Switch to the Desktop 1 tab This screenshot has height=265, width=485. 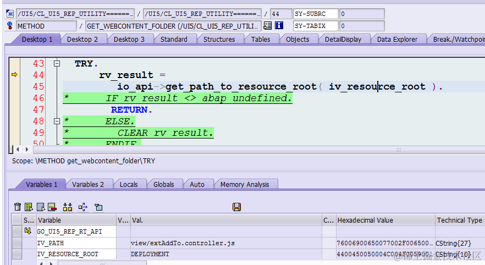pyautogui.click(x=37, y=39)
